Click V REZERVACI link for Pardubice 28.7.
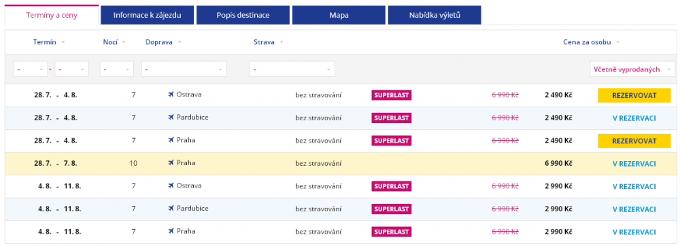Viewport: 680px width, 246px height. (634, 118)
